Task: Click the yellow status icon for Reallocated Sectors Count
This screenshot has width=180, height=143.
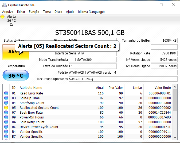Action: click(6, 108)
